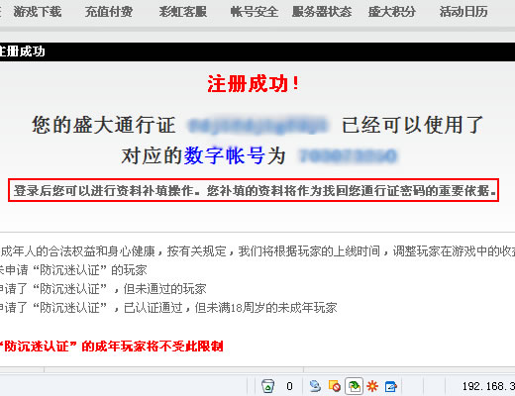This screenshot has height=396, width=515.
Task: Click the orange sun-shaped icon in status bar
Action: tap(372, 386)
